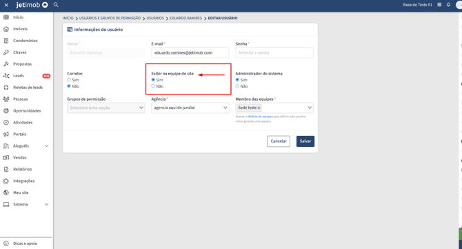Click the disabled Nome field
Viewport: 462px width, 249px height.
click(x=106, y=52)
